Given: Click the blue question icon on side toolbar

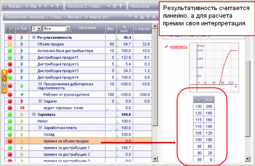Looking at the screenshot, I should point(4,85).
